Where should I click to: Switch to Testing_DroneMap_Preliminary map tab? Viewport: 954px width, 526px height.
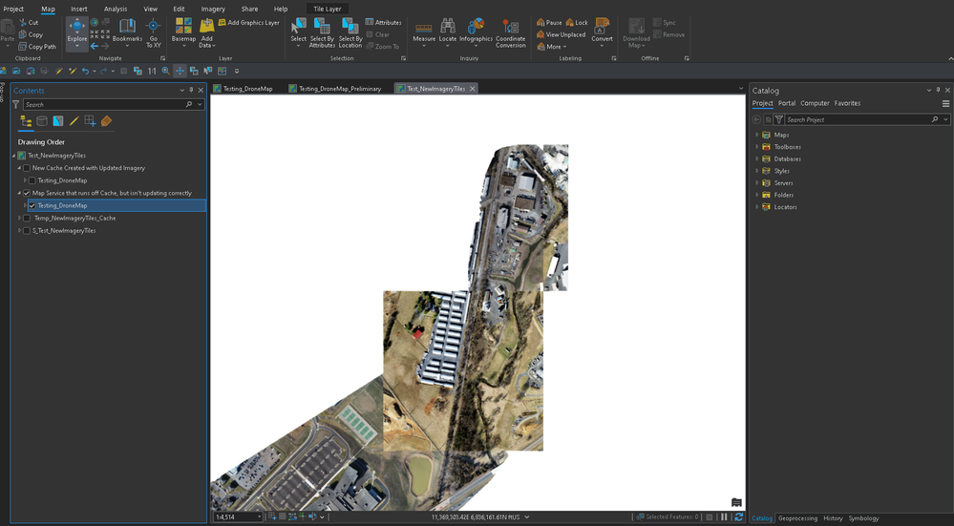pyautogui.click(x=340, y=89)
